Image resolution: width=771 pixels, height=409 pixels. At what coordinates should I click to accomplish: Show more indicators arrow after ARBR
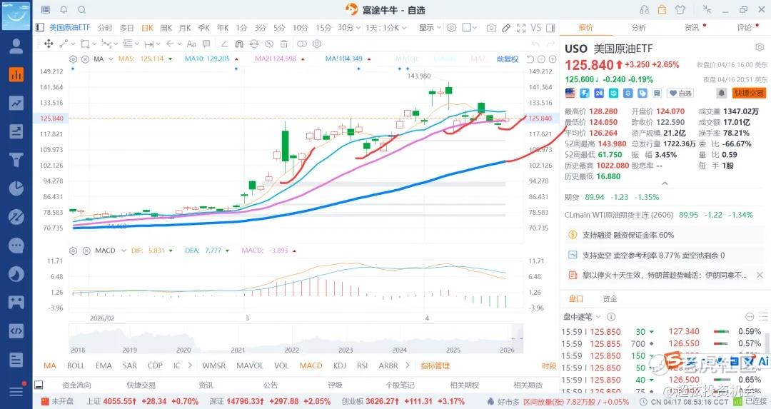click(x=408, y=365)
